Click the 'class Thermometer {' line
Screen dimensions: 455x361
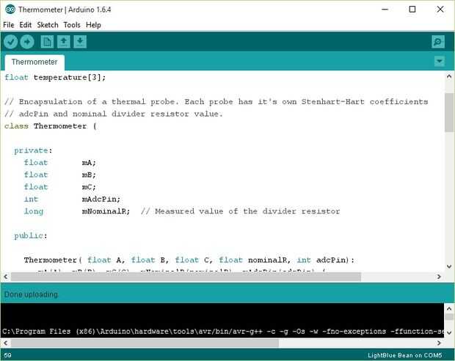(50, 126)
